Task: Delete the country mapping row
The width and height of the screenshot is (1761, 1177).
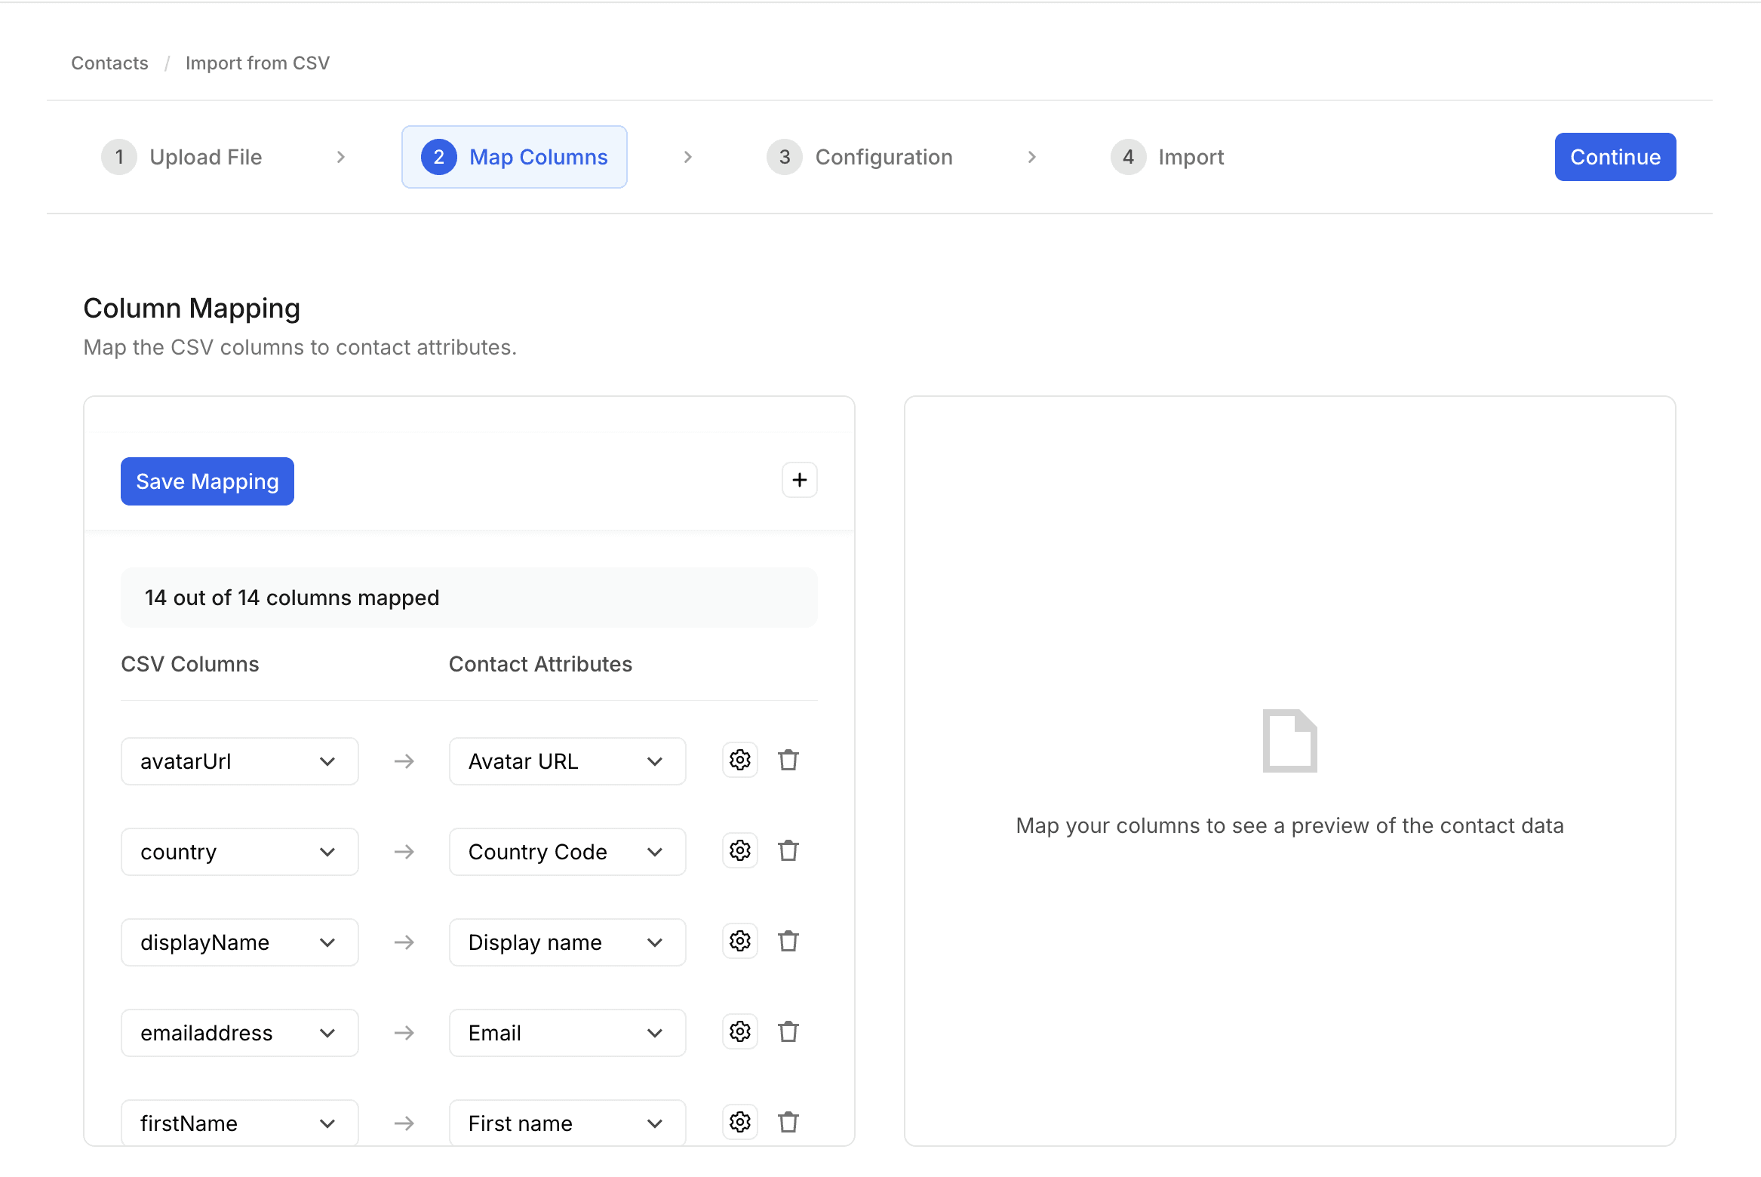Action: tap(788, 850)
